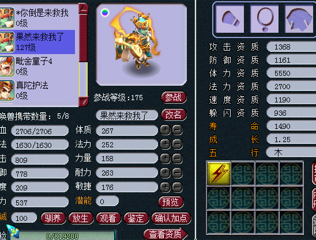Screen dimensions: 316x240
Task: Select pet 毗舍童子4 from list
Action: pos(37,66)
